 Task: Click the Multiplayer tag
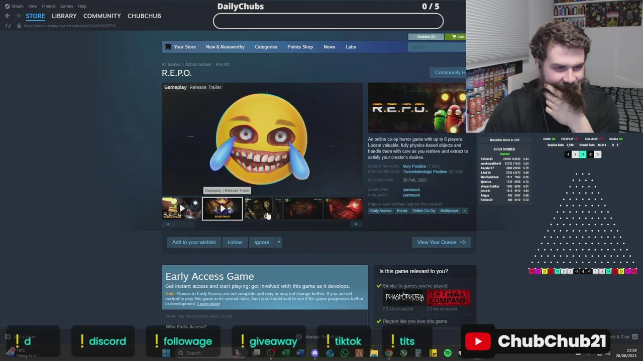[449, 211]
